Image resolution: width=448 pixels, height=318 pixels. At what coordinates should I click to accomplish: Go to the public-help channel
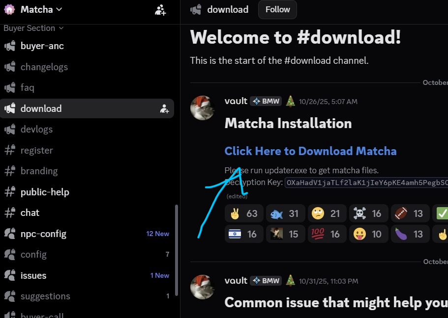[45, 192]
